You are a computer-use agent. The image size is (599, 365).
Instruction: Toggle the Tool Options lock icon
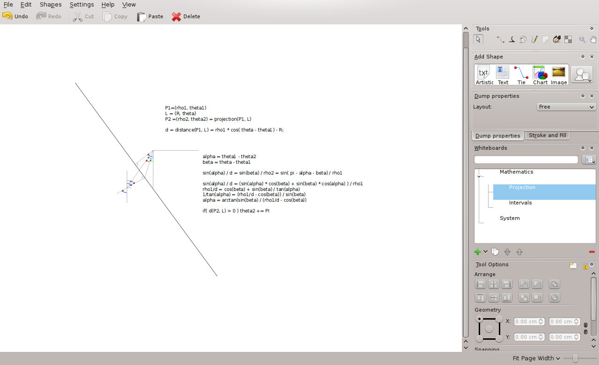[585, 266]
